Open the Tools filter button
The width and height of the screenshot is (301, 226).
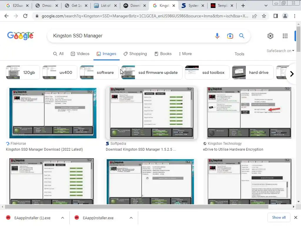[x=239, y=54]
